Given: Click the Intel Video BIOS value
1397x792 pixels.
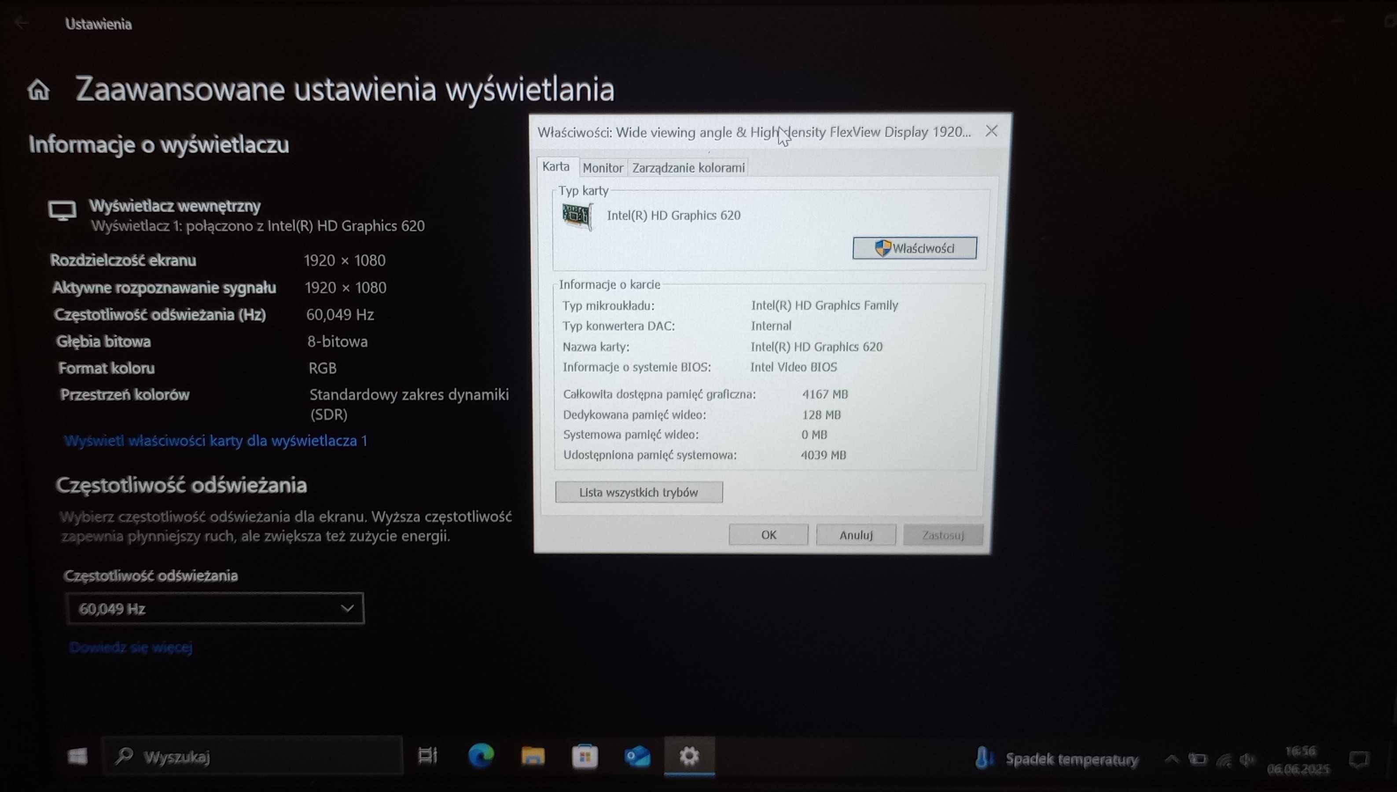Looking at the screenshot, I should (793, 367).
